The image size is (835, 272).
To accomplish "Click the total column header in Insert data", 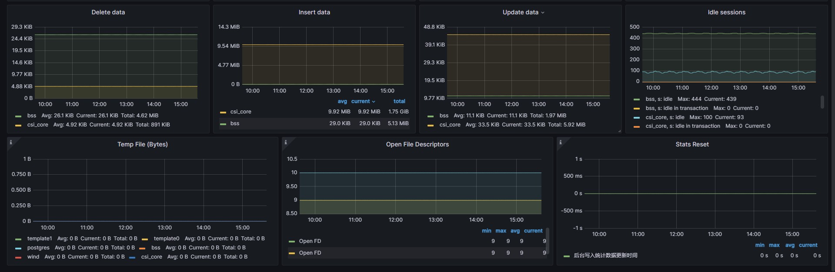I will click(x=399, y=101).
